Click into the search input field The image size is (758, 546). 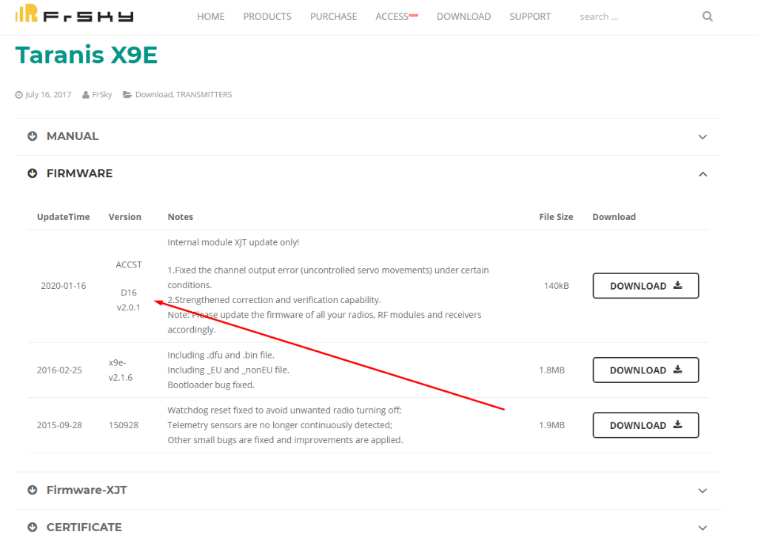coord(633,16)
